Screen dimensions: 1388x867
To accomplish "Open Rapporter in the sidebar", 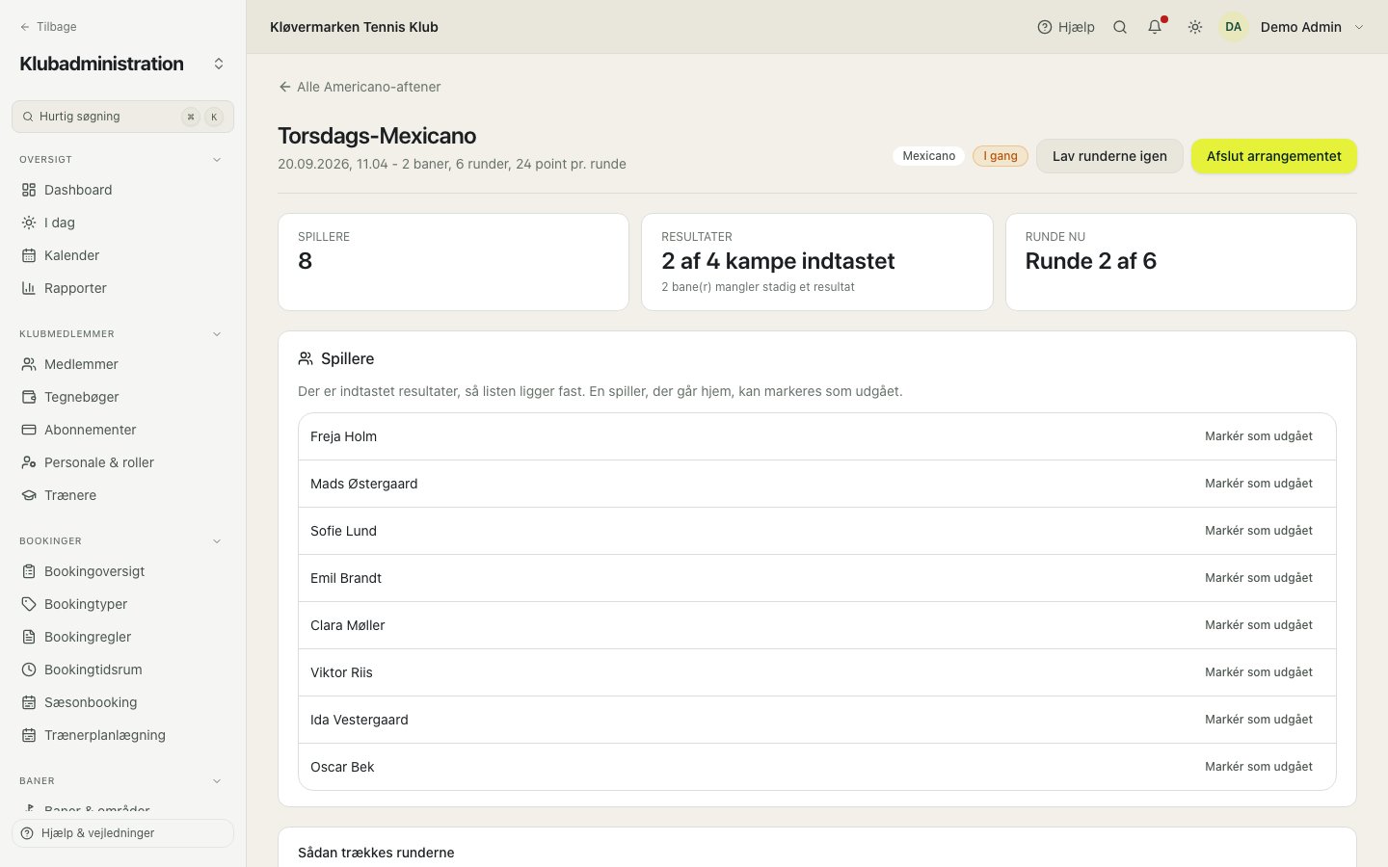I will (122, 288).
